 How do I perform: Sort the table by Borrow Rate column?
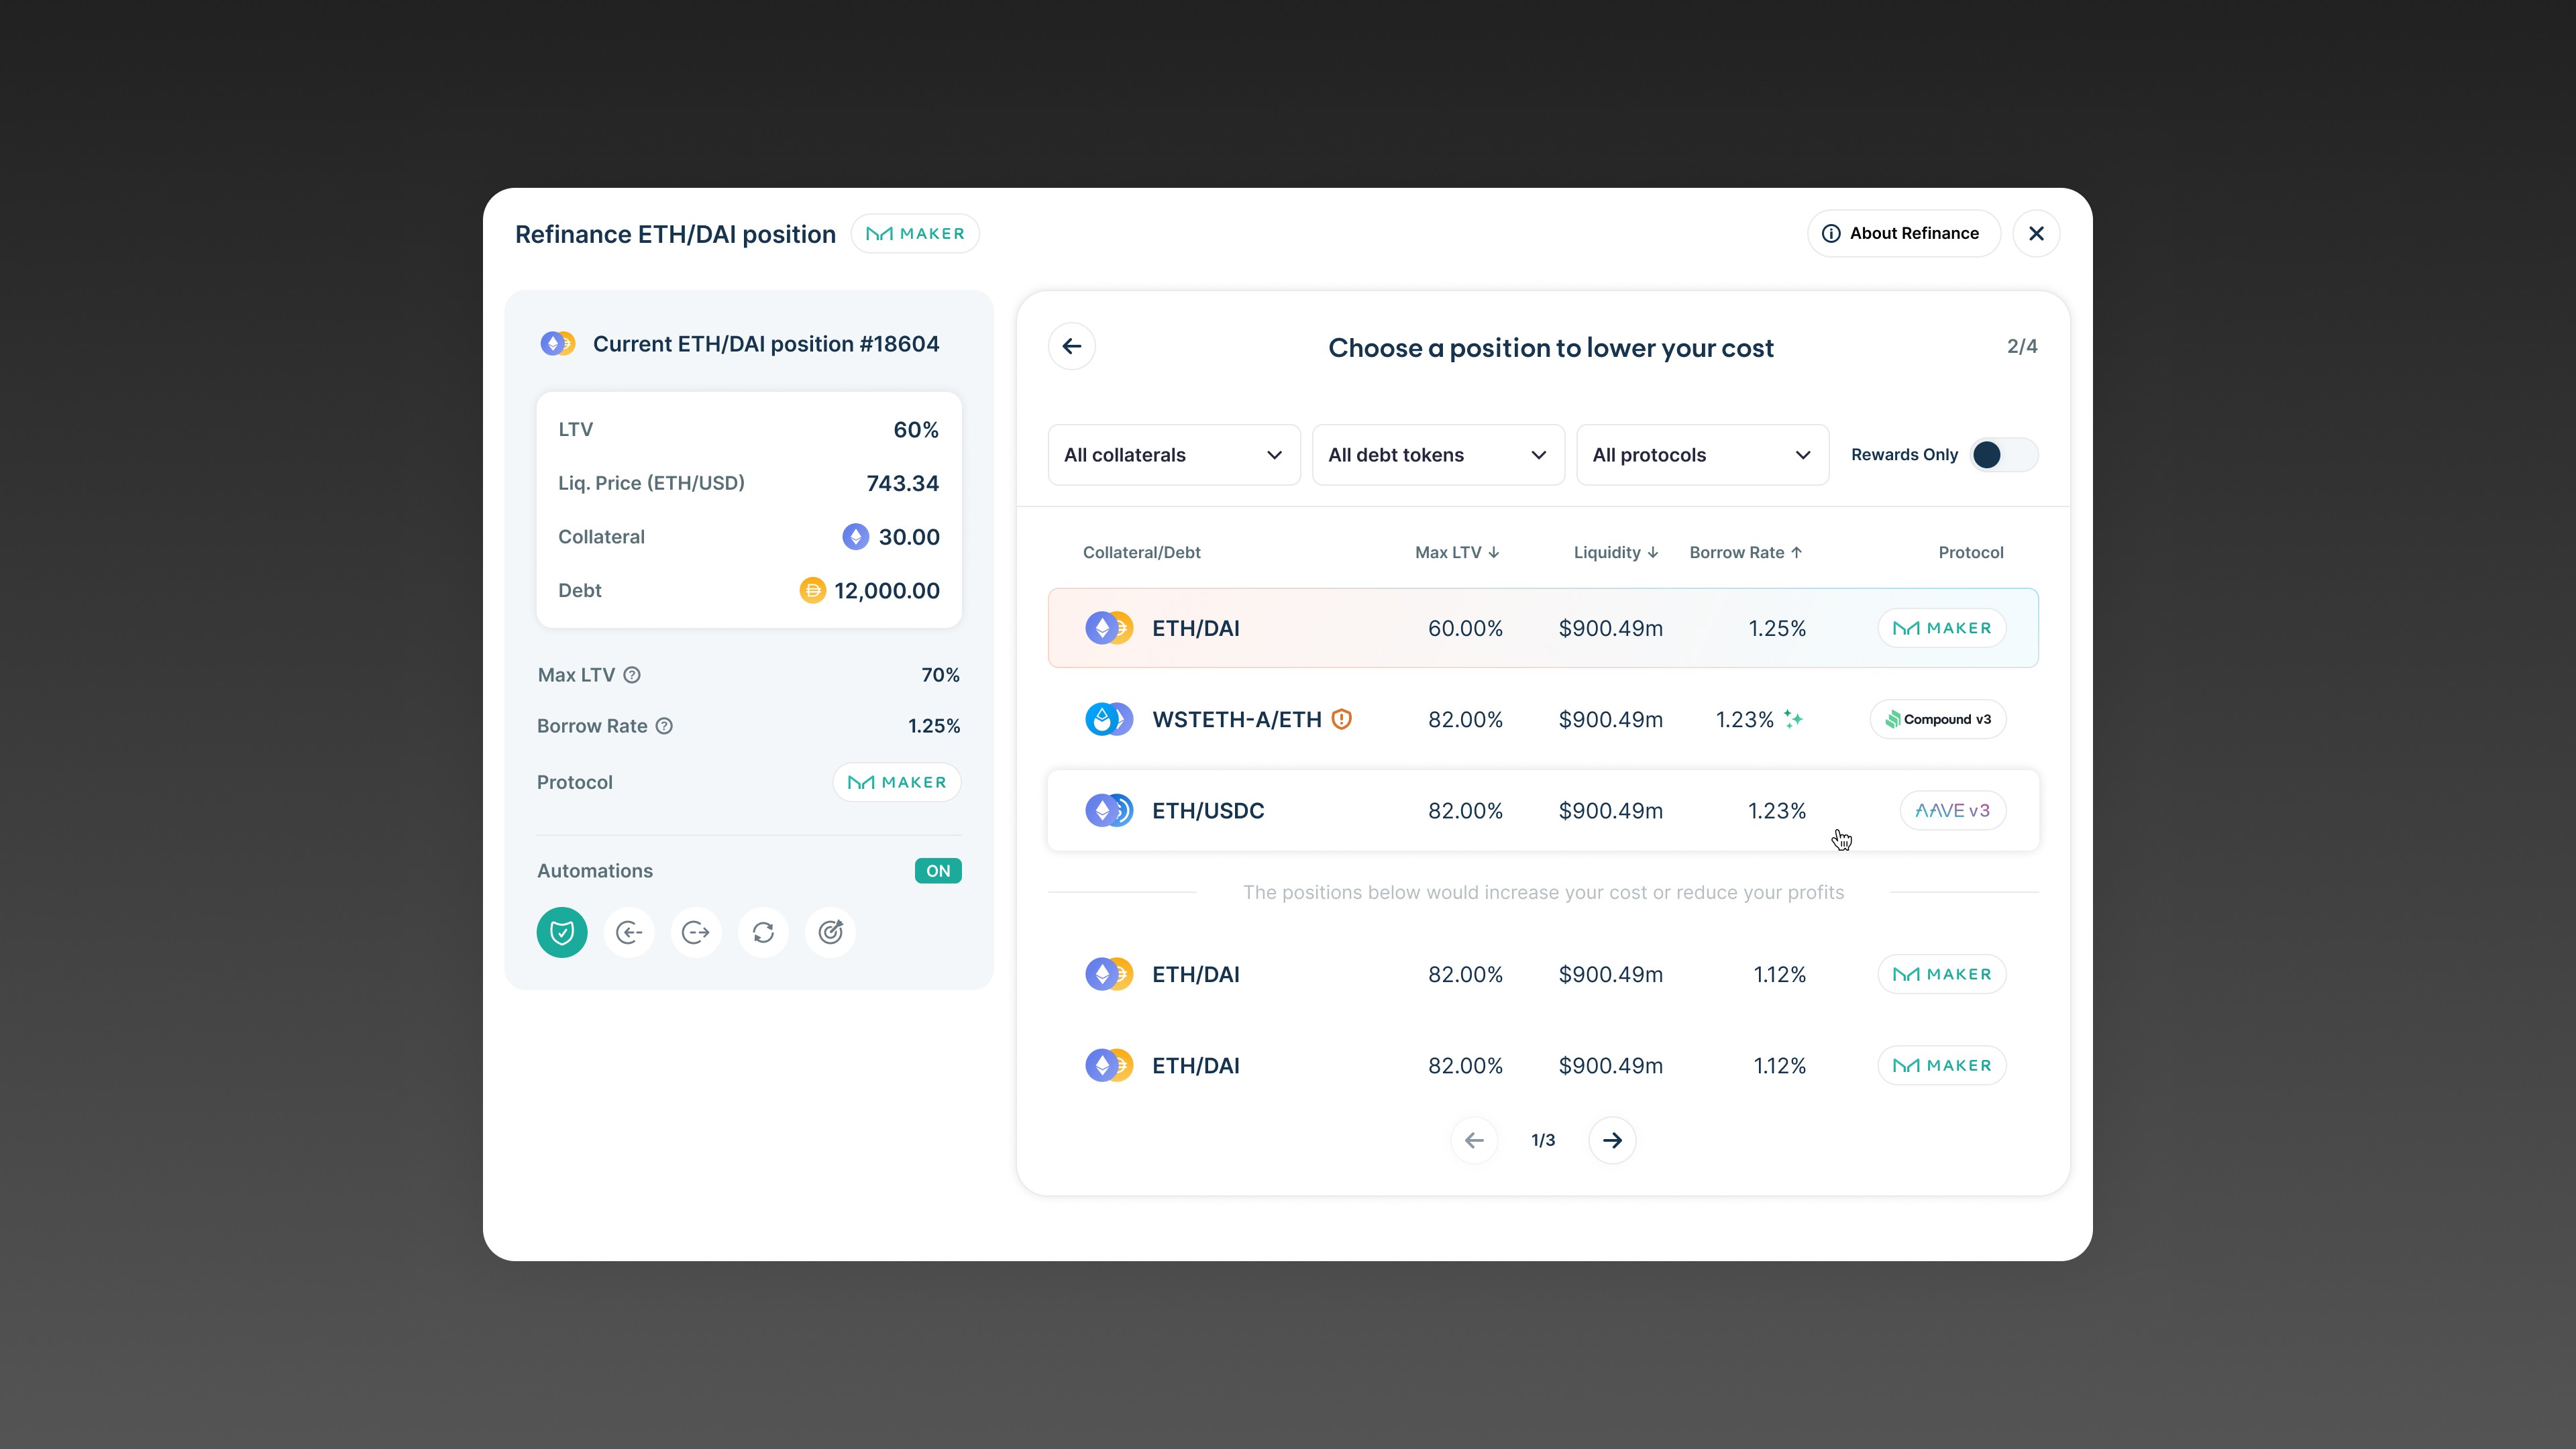tap(1745, 552)
